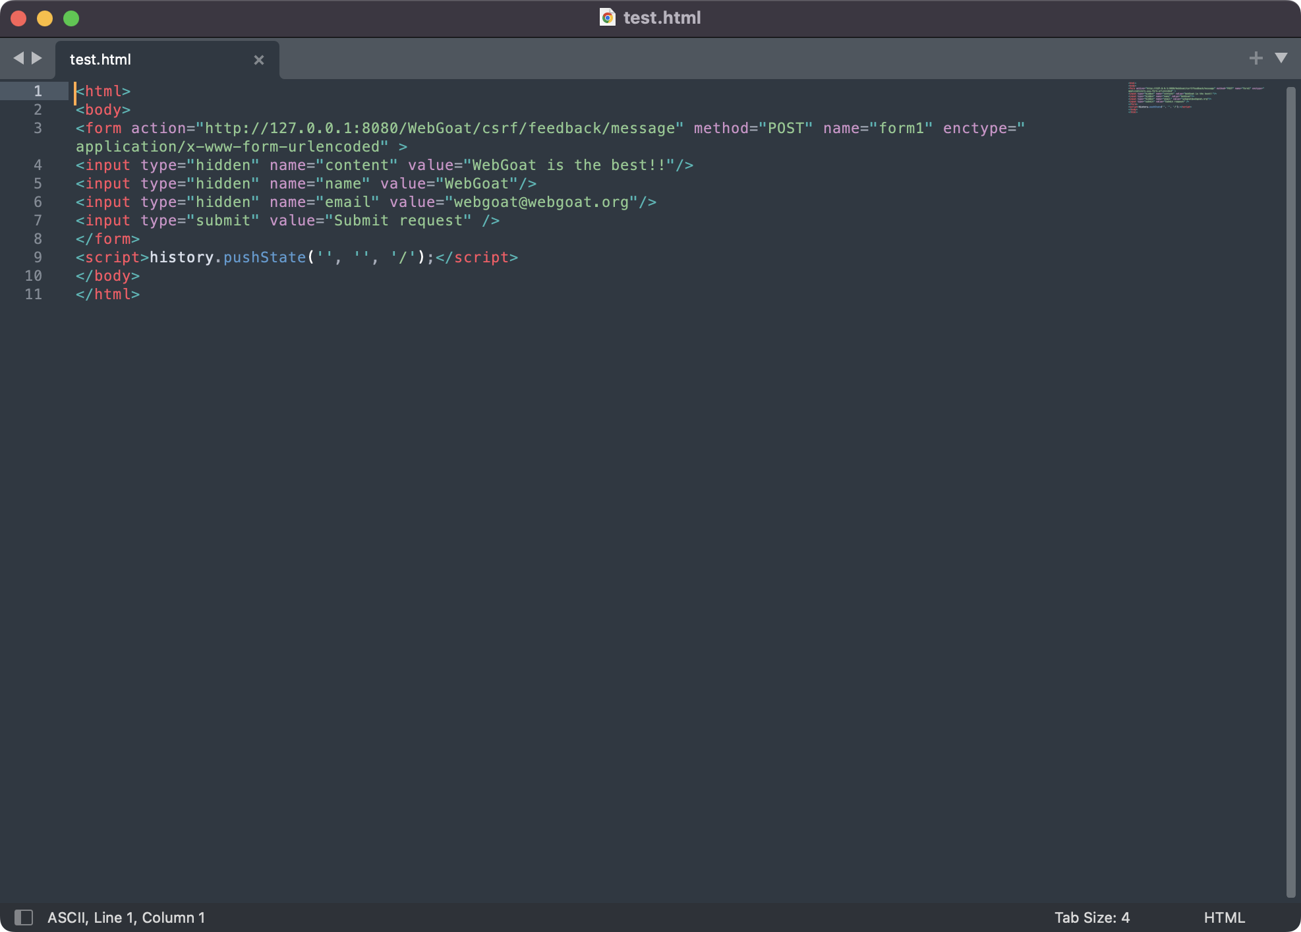Screen dimensions: 1301x932
Task: Click the Chrome file icon in title bar
Action: point(608,18)
